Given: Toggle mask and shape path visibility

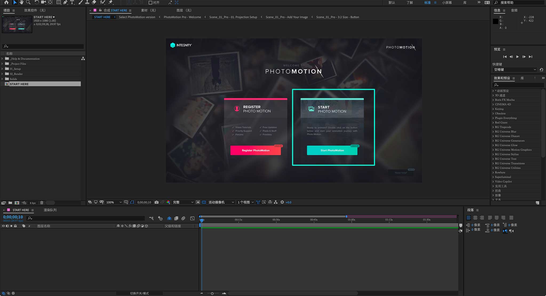Looking at the screenshot, I should (x=132, y=202).
